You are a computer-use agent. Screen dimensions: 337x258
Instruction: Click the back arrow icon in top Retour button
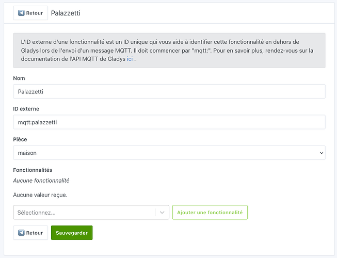point(22,13)
